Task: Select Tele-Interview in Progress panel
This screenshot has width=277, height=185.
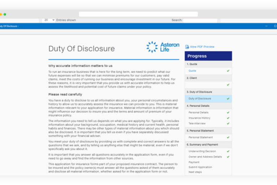Action: pyautogui.click(x=197, y=124)
